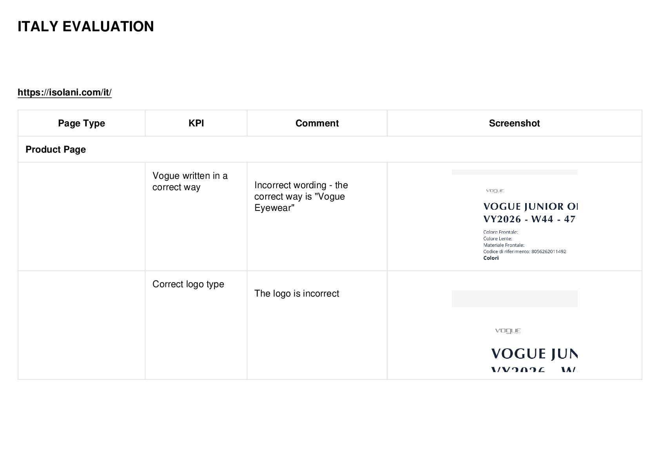
Task: Select the Screenshot column header
Action: (515, 123)
